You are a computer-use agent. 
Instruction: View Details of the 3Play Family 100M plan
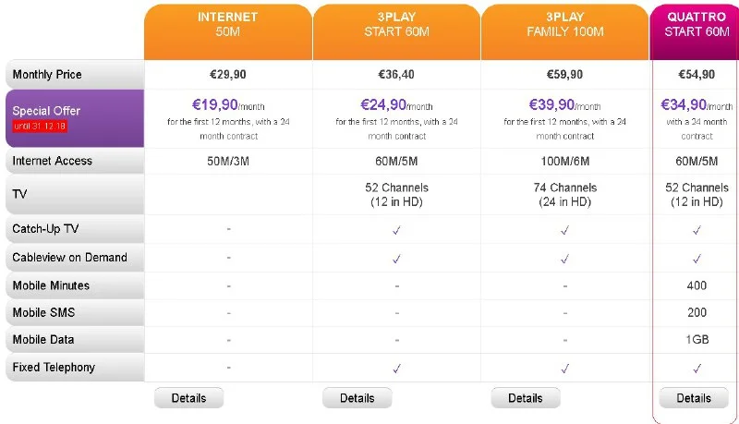(525, 398)
